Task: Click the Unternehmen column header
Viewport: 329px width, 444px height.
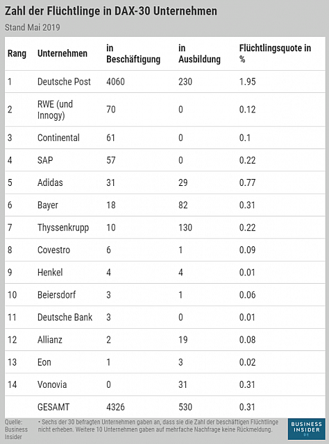Action: [62, 53]
